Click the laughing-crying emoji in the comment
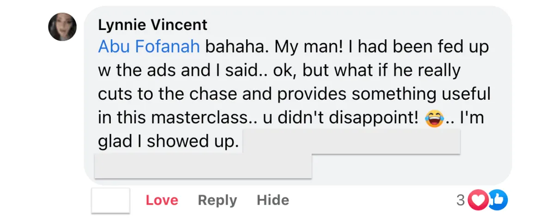The height and width of the screenshot is (218, 554). pyautogui.click(x=434, y=118)
